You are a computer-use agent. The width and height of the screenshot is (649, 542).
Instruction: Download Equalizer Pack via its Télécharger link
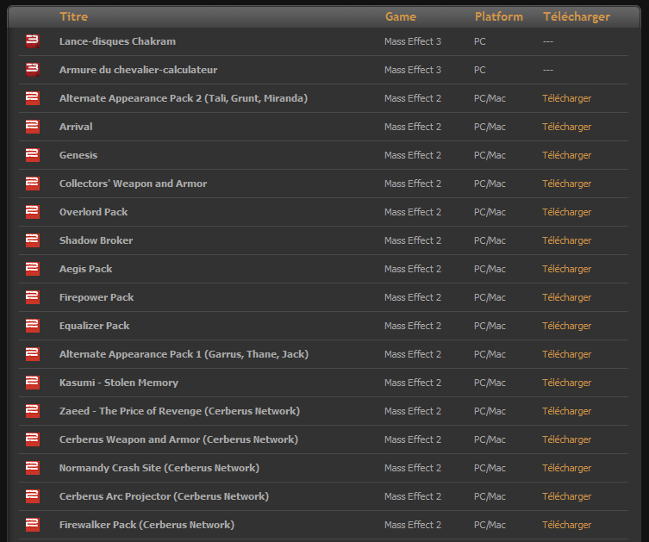(566, 326)
